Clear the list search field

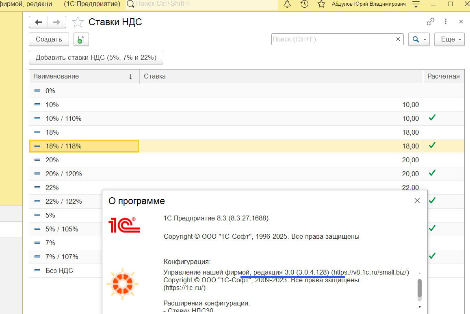[x=398, y=39]
